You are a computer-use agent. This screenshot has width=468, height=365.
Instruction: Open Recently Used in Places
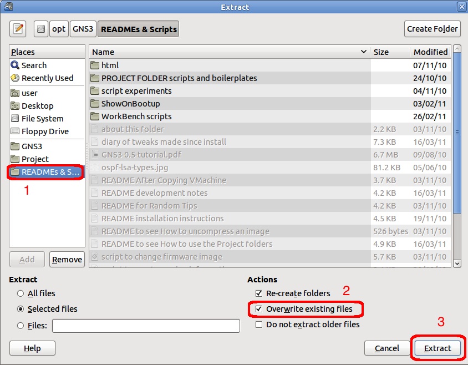click(x=47, y=78)
